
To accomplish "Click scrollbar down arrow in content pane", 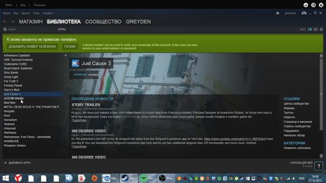I will click(321, 156).
